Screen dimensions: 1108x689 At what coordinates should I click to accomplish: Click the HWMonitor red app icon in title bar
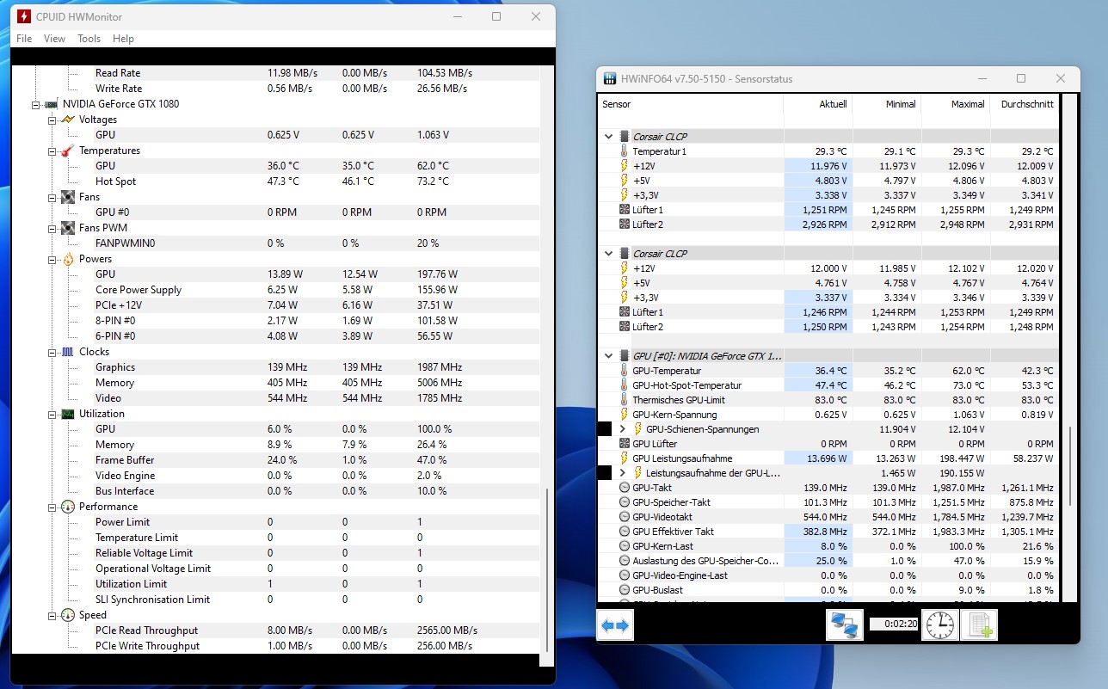point(23,16)
